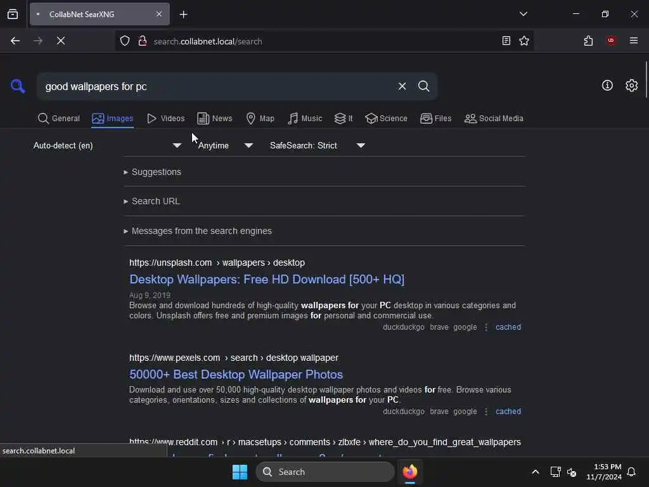Switch to the Music category

pos(305,119)
